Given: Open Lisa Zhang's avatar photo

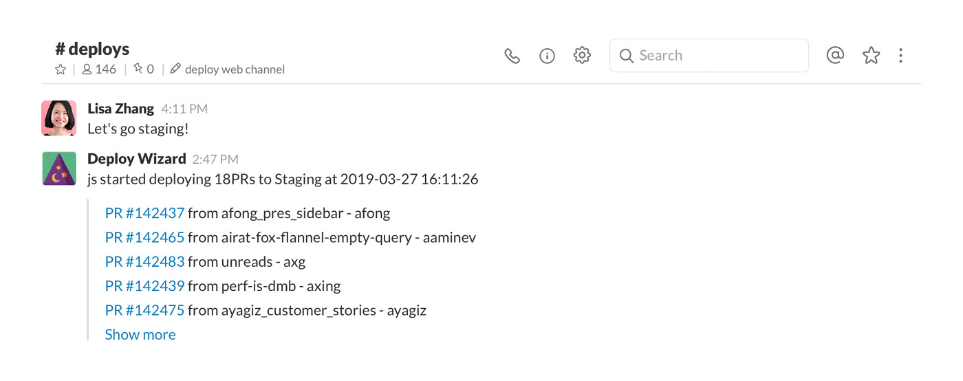Looking at the screenshot, I should [x=59, y=118].
